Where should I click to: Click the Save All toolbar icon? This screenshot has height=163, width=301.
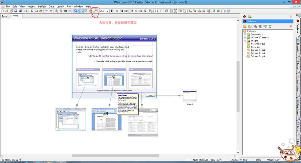pos(20,11)
